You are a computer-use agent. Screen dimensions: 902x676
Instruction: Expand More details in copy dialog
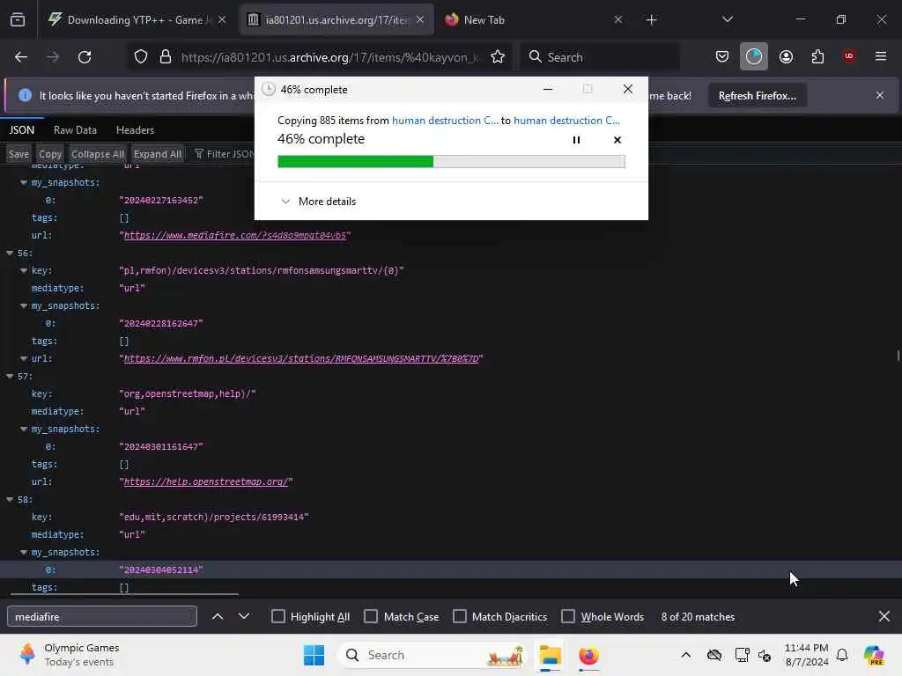tap(318, 202)
